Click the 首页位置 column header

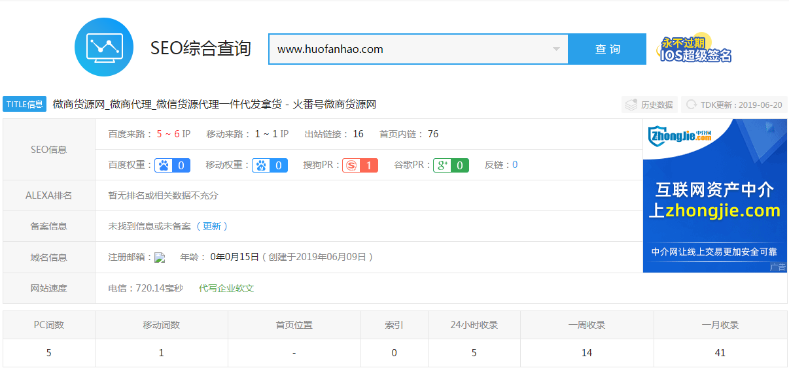point(294,325)
